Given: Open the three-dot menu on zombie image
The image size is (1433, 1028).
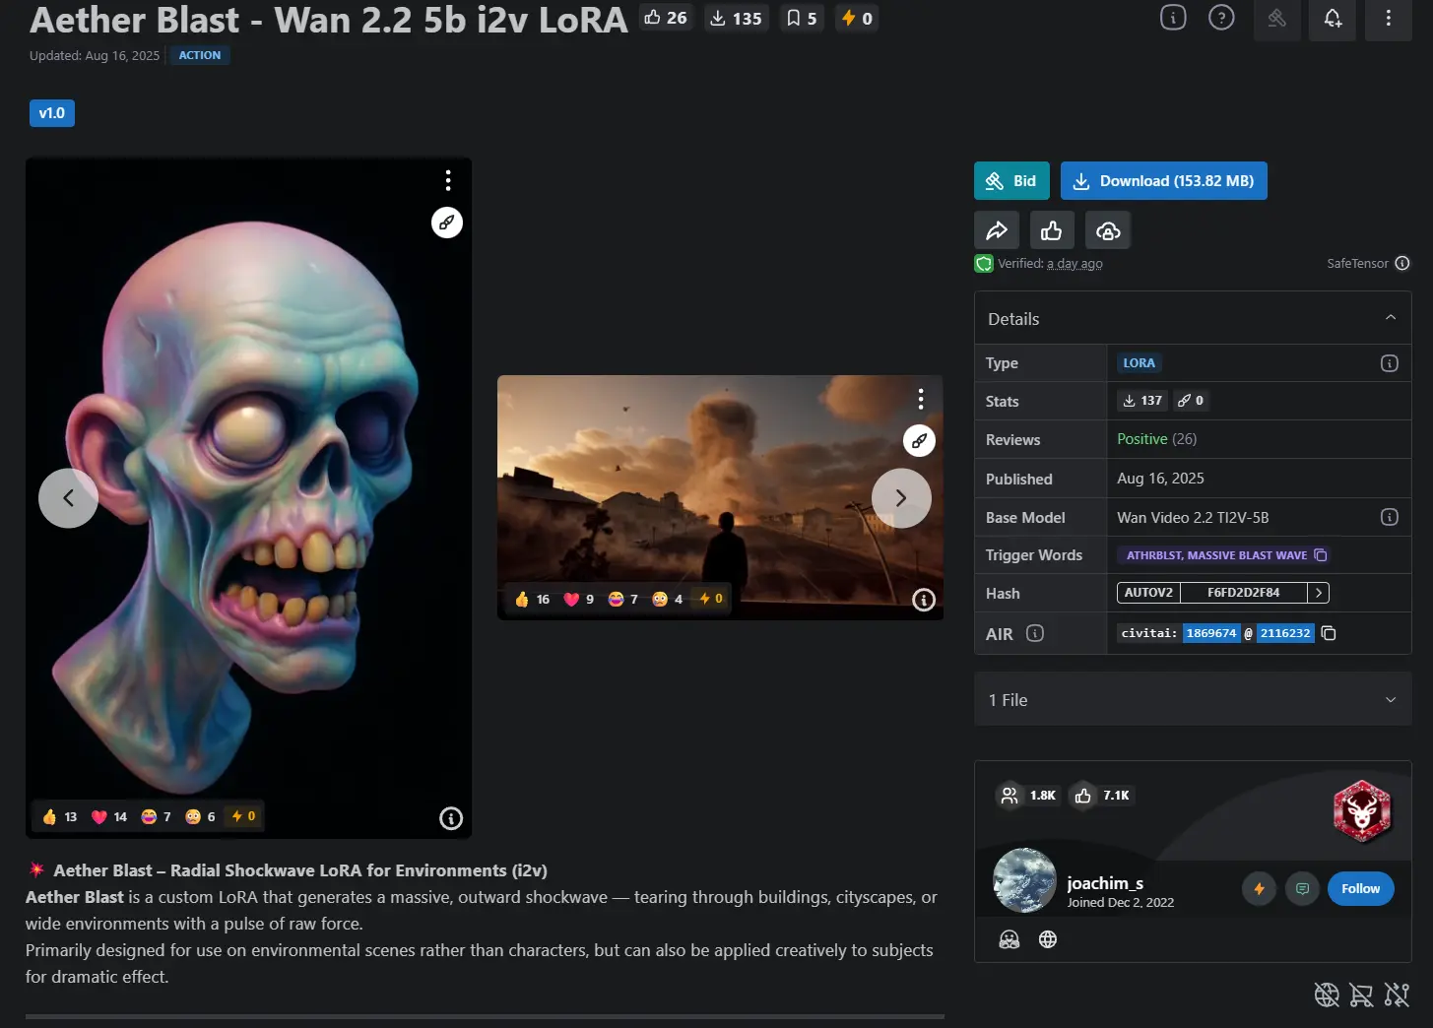Looking at the screenshot, I should (448, 180).
